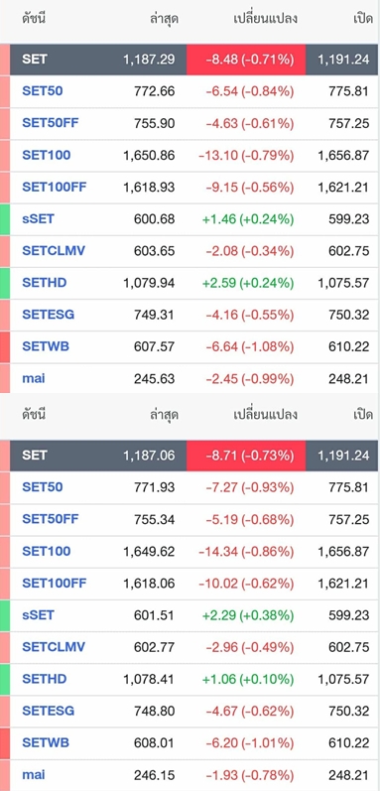This screenshot has width=380, height=791.
Task: Select the dark SET row in bottom table
Action: pos(193,456)
